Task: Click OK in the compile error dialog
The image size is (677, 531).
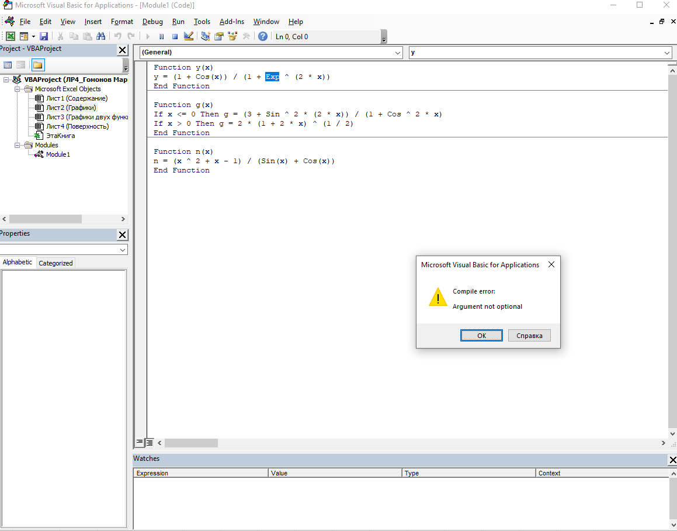Action: pos(481,336)
